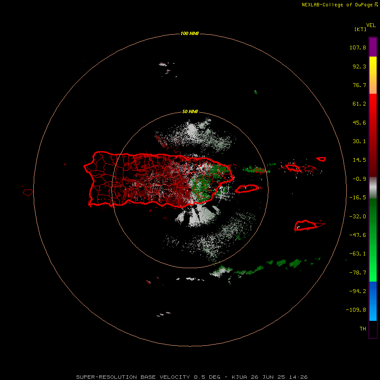Select the -94.2 legend value

[x=358, y=291]
